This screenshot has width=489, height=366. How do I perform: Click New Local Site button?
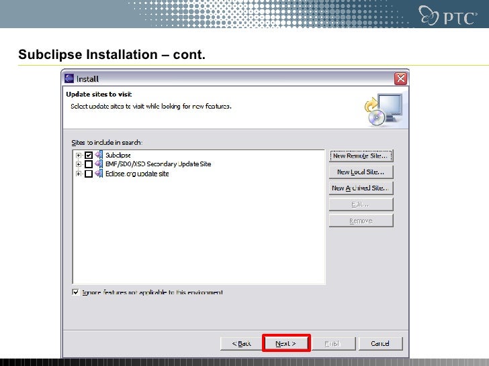pos(361,172)
